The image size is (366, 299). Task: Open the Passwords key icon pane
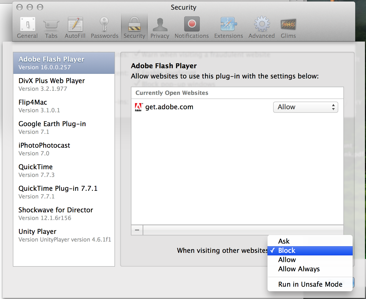tap(104, 28)
